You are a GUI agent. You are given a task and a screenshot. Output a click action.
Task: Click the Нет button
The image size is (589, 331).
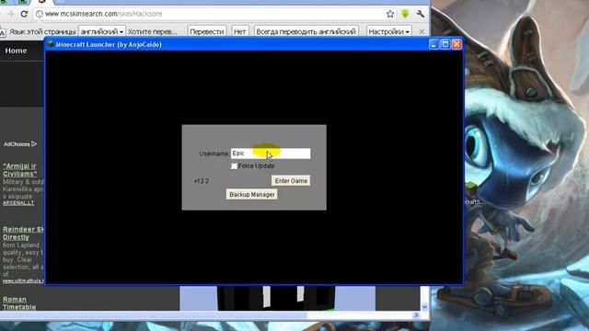(x=239, y=31)
